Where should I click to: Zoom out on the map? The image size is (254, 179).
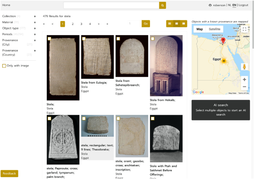[244, 87]
